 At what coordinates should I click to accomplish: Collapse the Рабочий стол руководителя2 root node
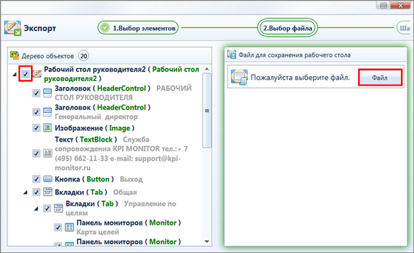[x=14, y=75]
